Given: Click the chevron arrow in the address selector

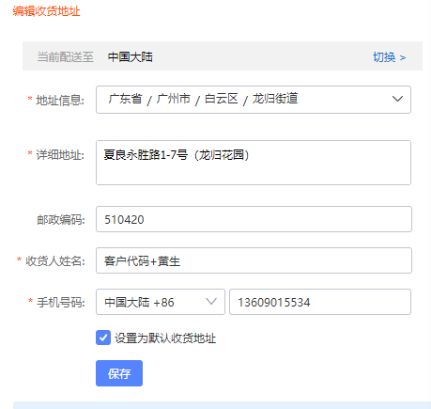Looking at the screenshot, I should [x=397, y=99].
